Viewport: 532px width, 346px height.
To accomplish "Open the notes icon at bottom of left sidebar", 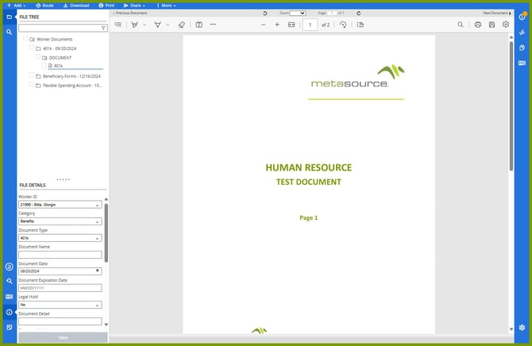I will 10,327.
